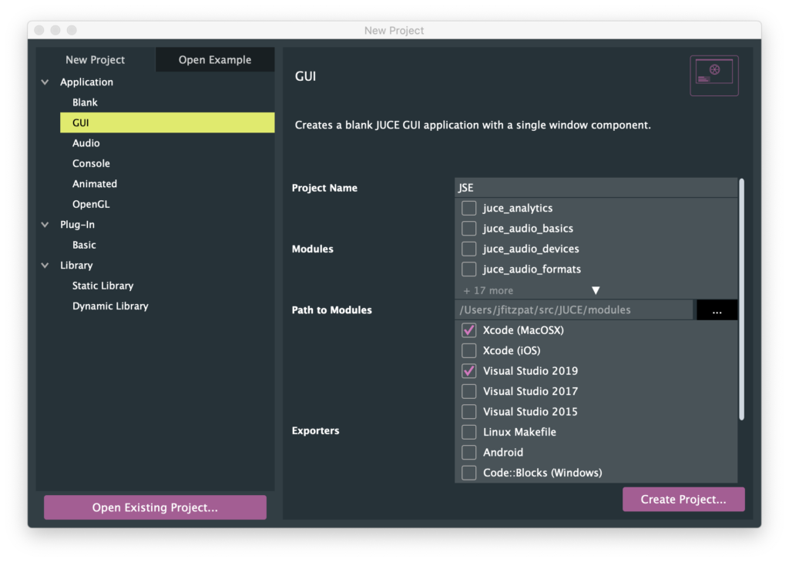Image resolution: width=789 pixels, height=562 pixels.
Task: Check the juce_audio_devices module
Action: tap(468, 249)
